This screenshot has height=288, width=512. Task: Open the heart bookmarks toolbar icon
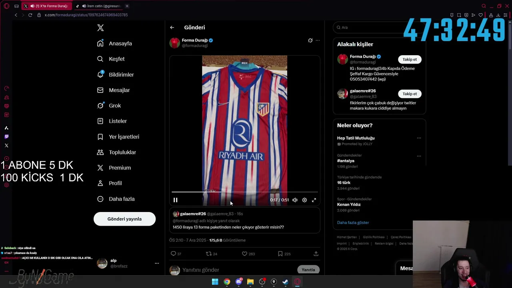480,15
